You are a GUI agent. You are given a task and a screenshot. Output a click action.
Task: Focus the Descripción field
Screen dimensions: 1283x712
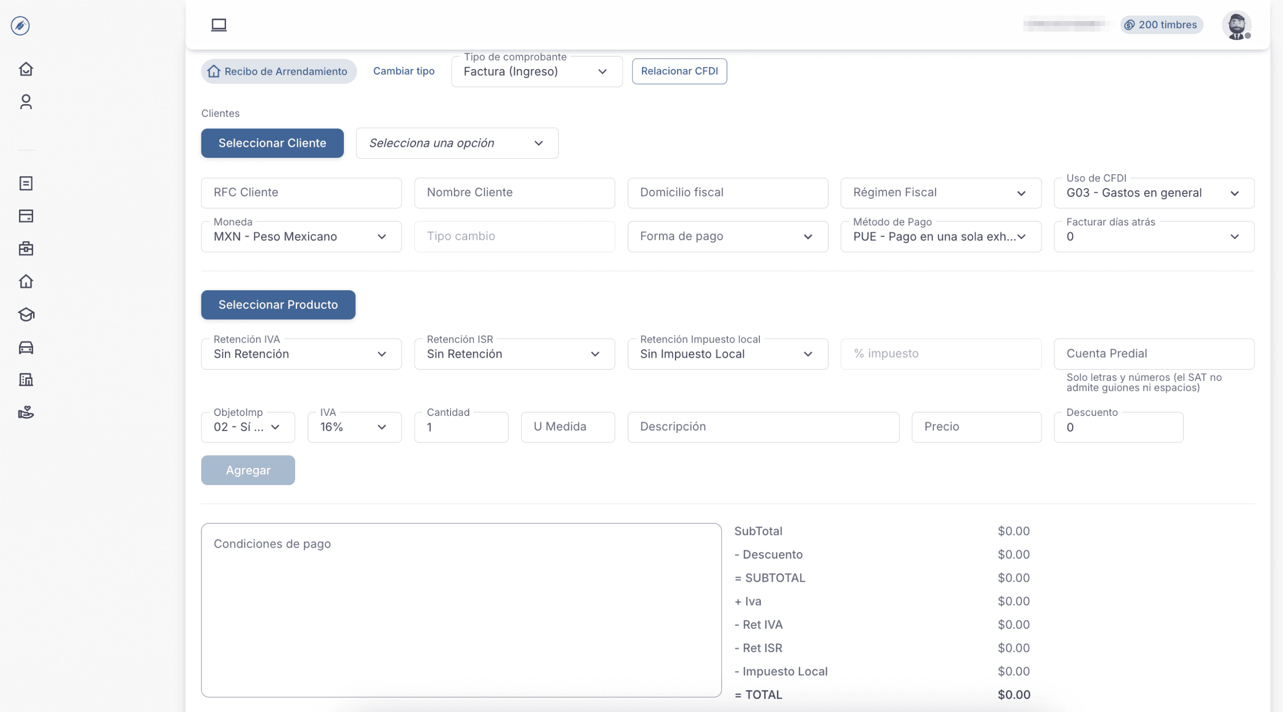tap(763, 427)
